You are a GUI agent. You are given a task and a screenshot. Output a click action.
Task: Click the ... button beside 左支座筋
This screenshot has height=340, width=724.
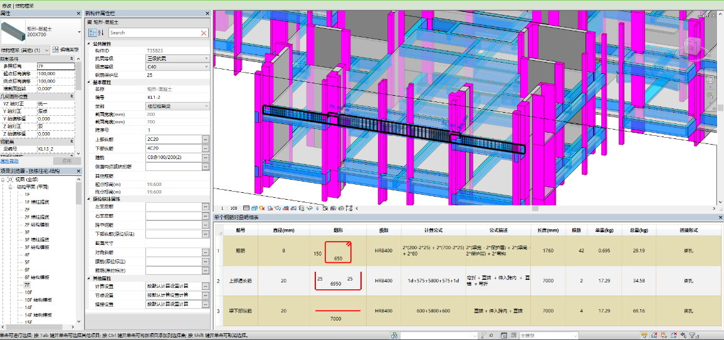pos(206,208)
